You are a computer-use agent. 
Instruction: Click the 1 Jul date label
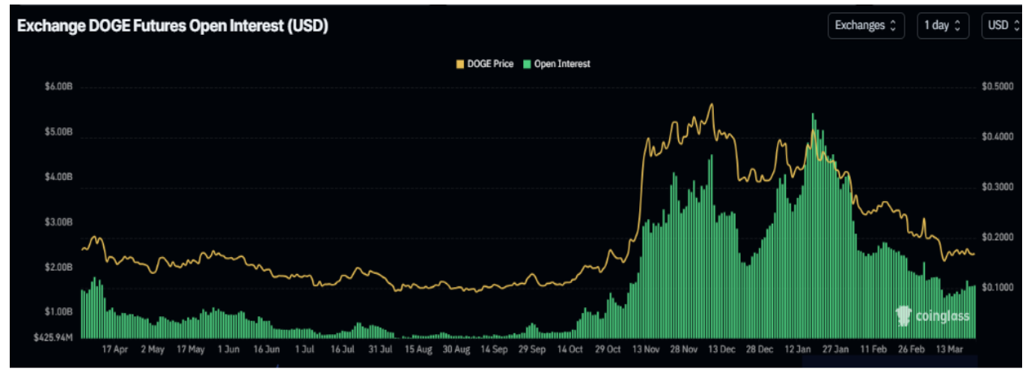(304, 349)
